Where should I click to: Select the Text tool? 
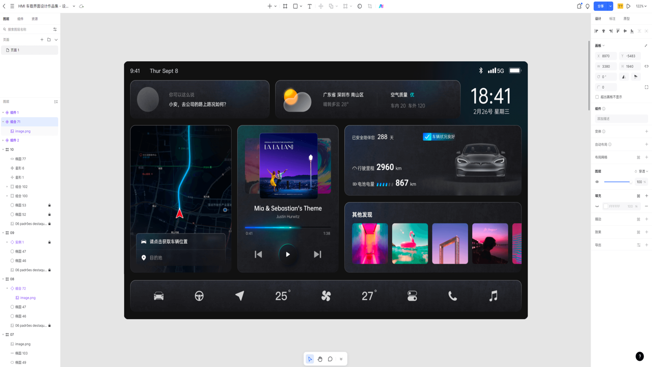click(309, 6)
